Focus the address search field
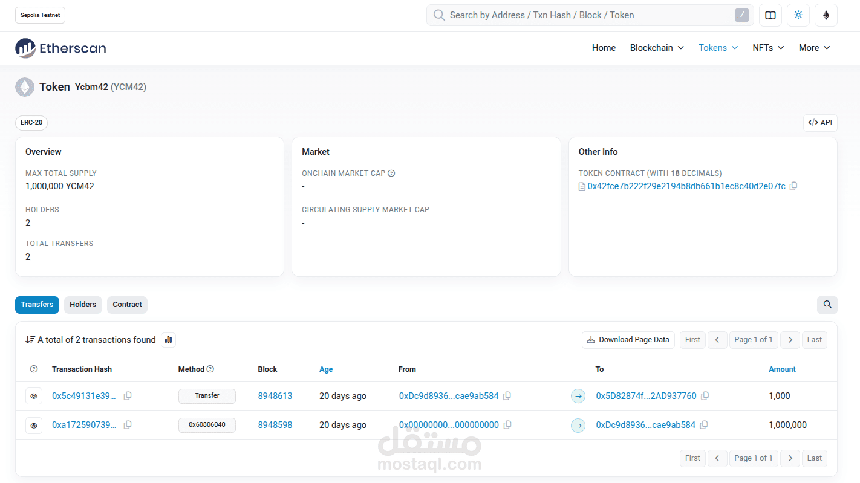The image size is (860, 483). [590, 15]
